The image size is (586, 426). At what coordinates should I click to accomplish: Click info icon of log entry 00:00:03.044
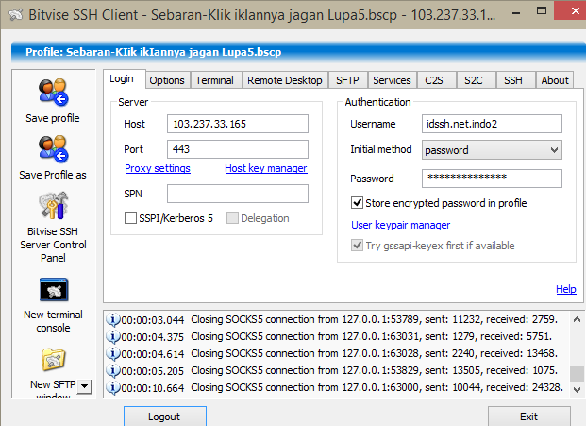(112, 320)
